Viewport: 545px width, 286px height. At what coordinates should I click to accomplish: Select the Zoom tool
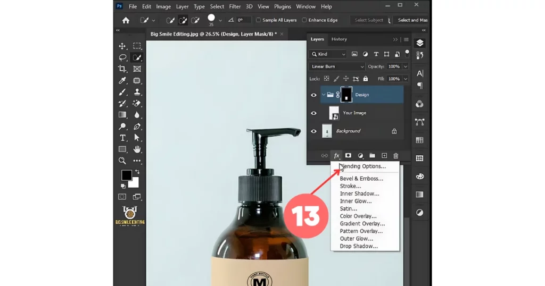click(x=122, y=161)
